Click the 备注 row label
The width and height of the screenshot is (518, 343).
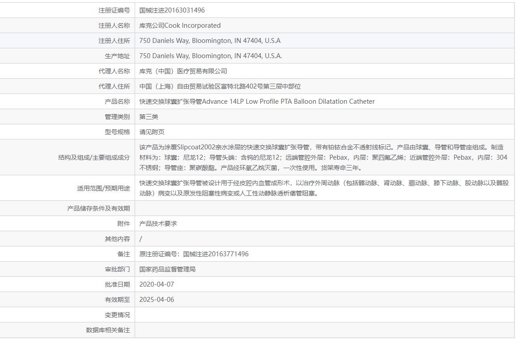click(x=123, y=254)
